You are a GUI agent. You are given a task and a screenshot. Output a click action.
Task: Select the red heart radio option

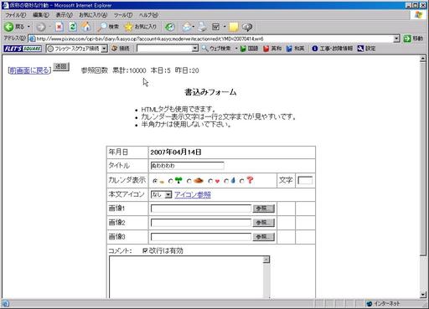click(210, 181)
